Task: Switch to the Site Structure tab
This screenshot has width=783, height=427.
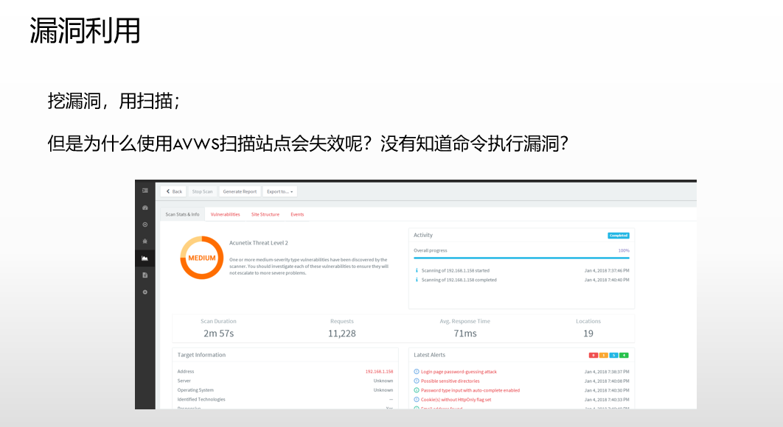Action: [x=265, y=214]
